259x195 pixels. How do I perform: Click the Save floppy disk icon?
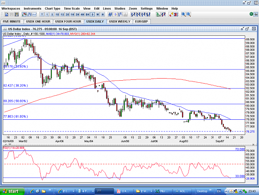[17, 15]
